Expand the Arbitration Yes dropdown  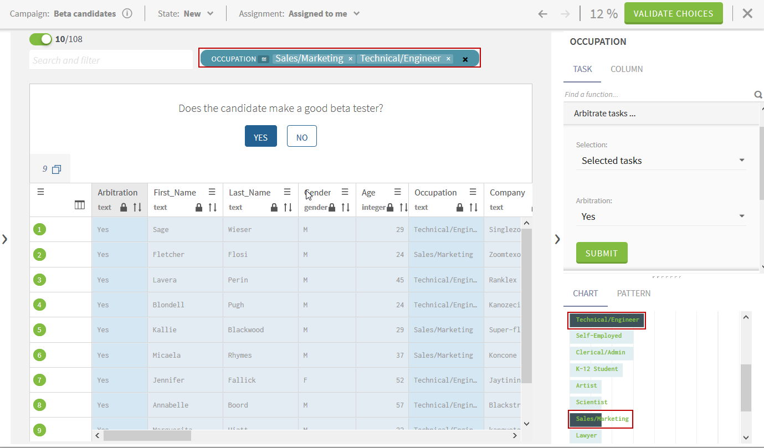coord(741,217)
